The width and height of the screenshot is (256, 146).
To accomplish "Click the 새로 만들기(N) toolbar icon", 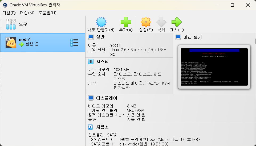I will tap(101, 22).
